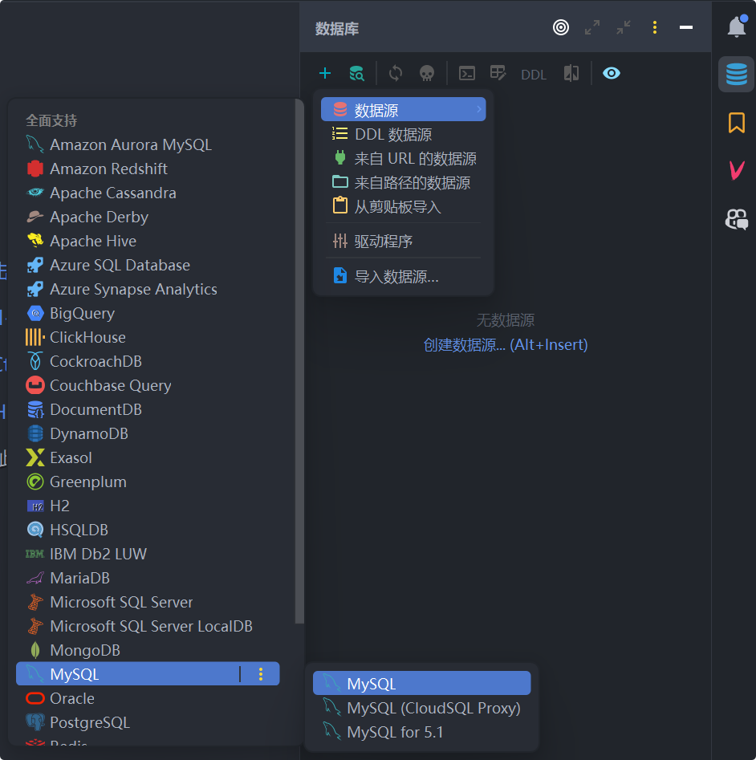756x760 pixels.
Task: Open the Notifications bell icon
Action: click(737, 26)
